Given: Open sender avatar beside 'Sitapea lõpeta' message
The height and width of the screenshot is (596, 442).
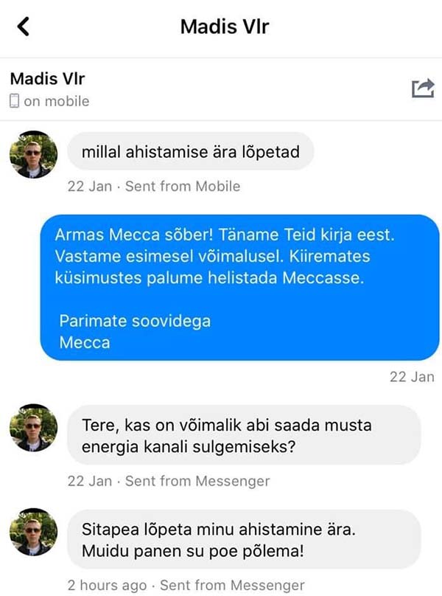Looking at the screenshot, I should coord(33,532).
